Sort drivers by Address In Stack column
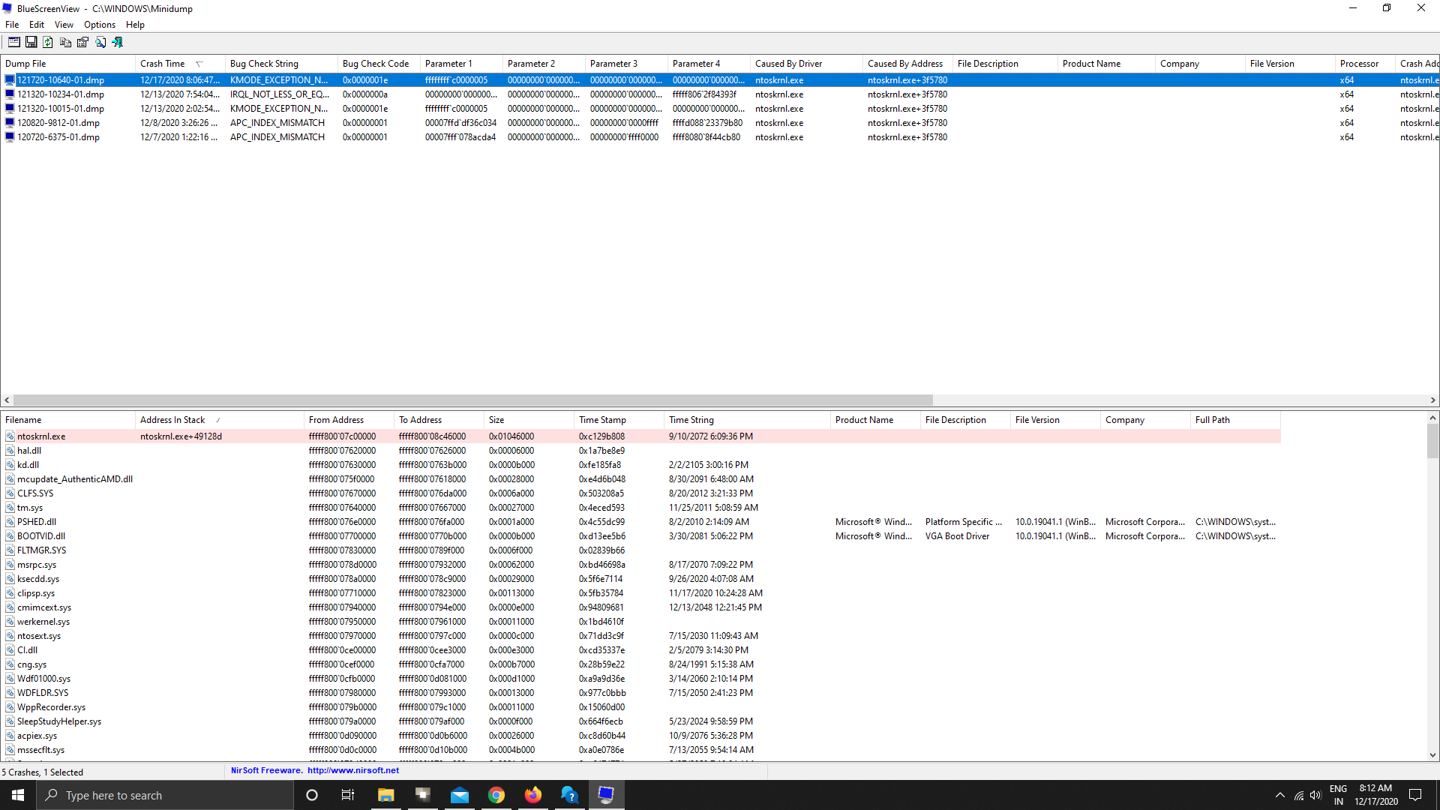Image resolution: width=1440 pixels, height=810 pixels. [220, 420]
